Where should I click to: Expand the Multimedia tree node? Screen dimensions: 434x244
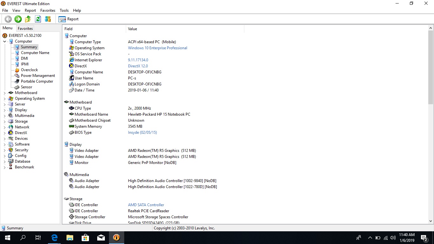coord(4,116)
